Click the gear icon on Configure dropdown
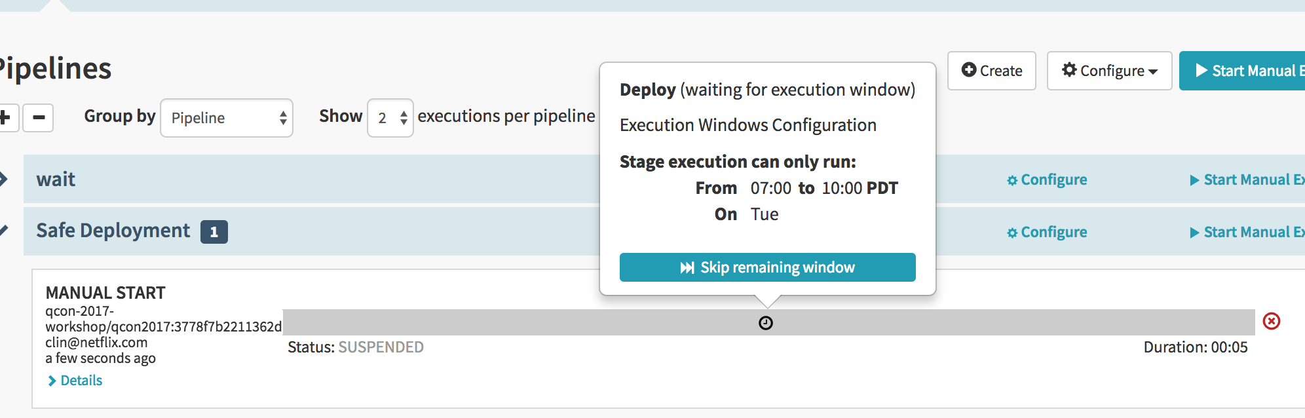 tap(1069, 69)
